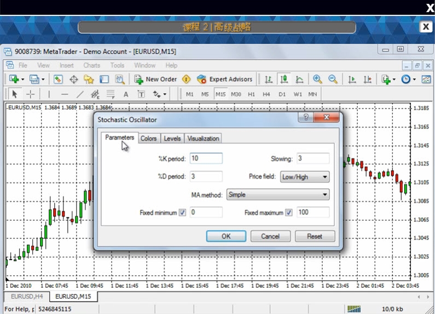Screen dimensions: 435x314
Task: Open the Insert menu
Action: pyautogui.click(x=67, y=65)
